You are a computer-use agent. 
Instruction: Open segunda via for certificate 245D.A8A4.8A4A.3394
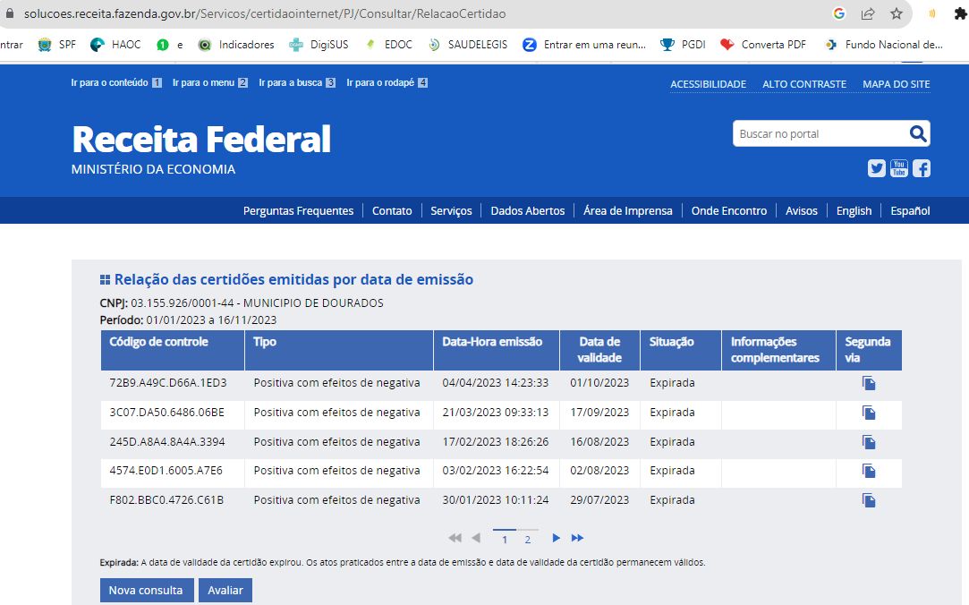click(869, 442)
